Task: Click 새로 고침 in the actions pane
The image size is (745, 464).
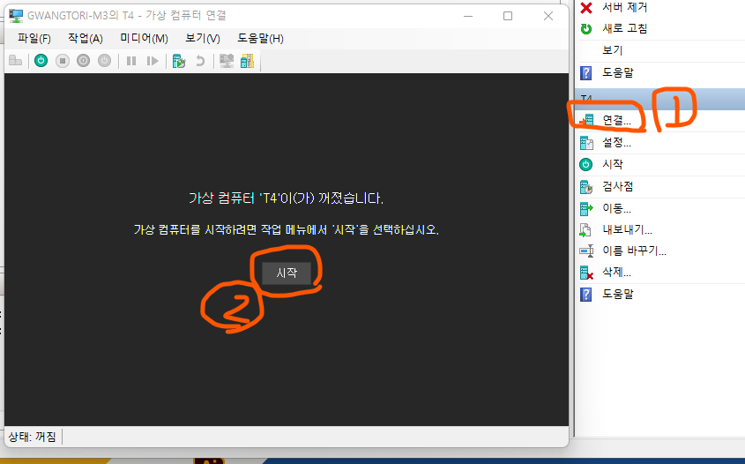Action: pyautogui.click(x=625, y=28)
